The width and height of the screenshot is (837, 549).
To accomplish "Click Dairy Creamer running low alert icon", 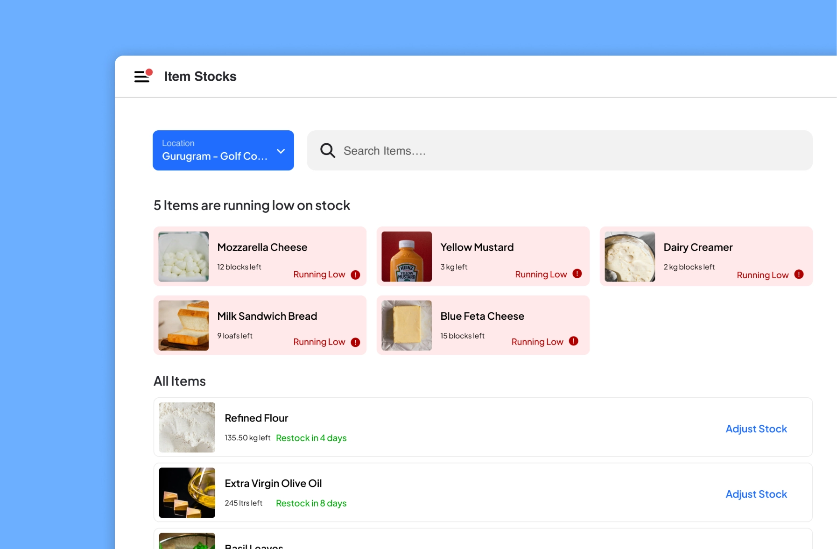I will coord(799,274).
